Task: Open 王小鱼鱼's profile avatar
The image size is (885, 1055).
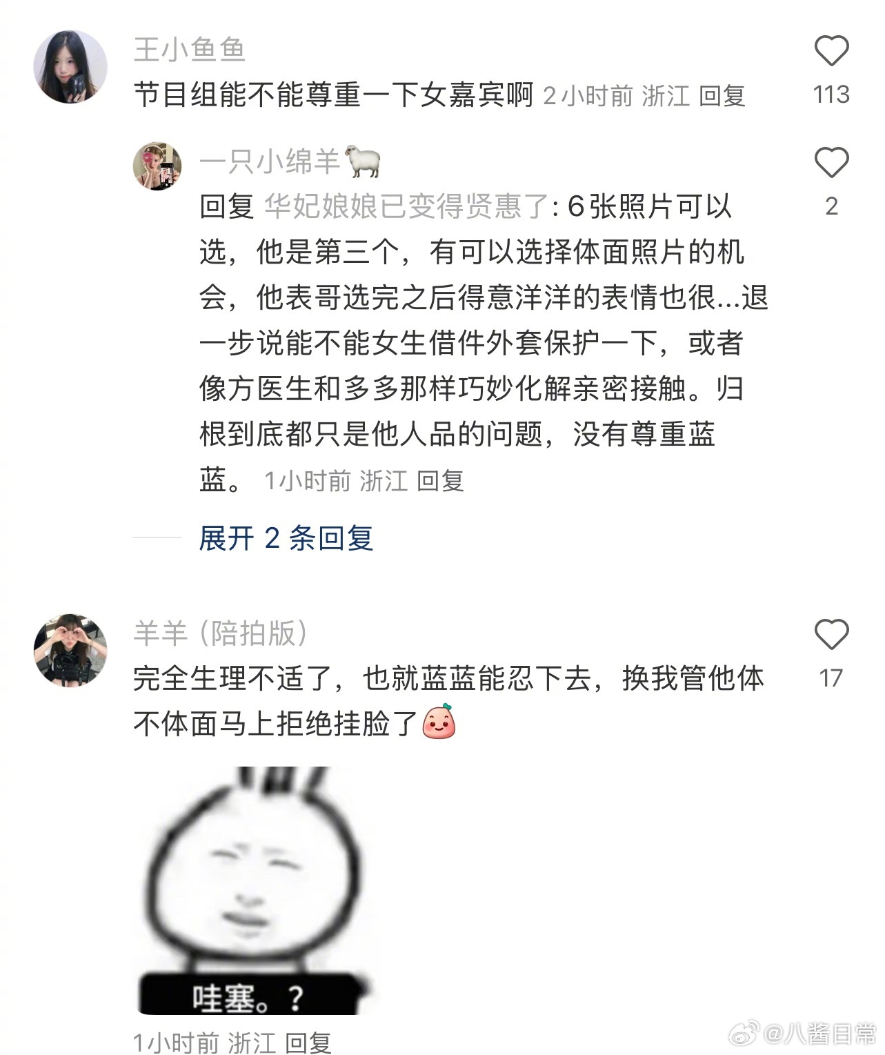Action: click(x=70, y=67)
